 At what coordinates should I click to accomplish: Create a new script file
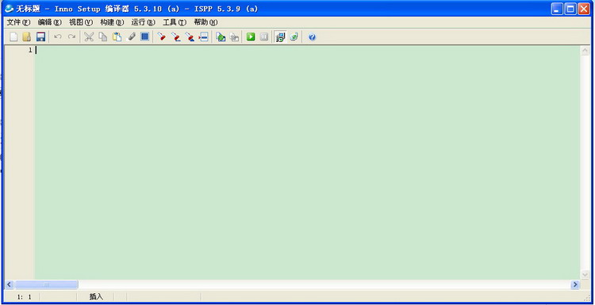[13, 36]
